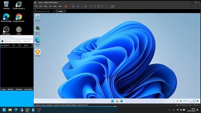Click the PC column header in njRAT

tap(21, 45)
